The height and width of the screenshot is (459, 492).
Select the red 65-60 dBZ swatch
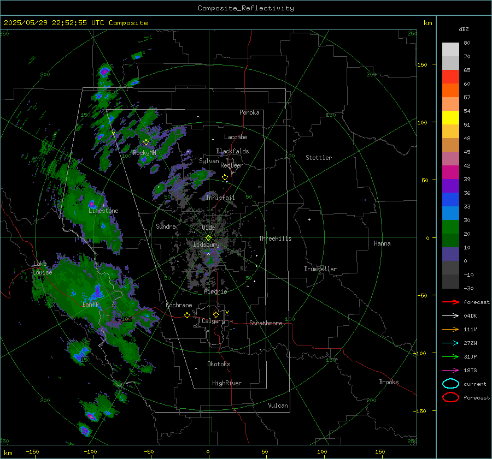(450, 77)
